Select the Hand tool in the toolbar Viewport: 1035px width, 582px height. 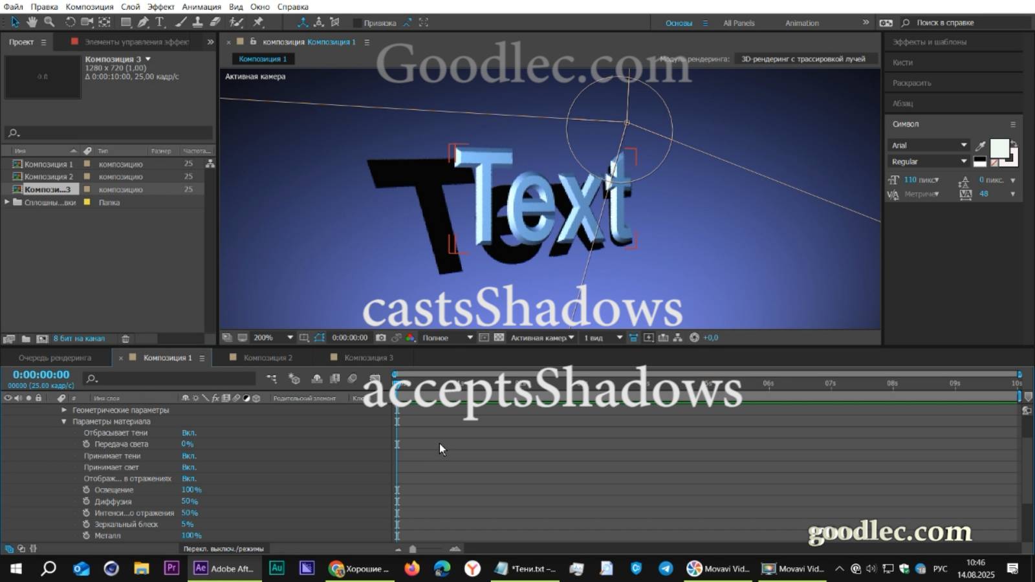click(x=32, y=22)
